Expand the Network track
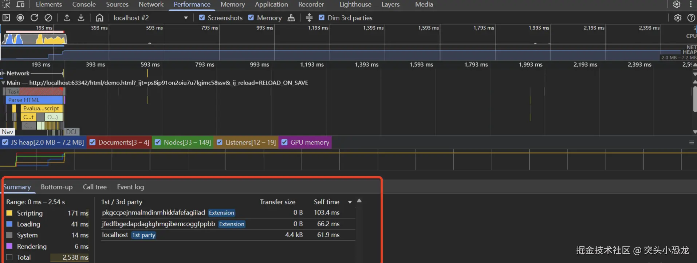Viewport: 697px width, 263px height. point(3,73)
